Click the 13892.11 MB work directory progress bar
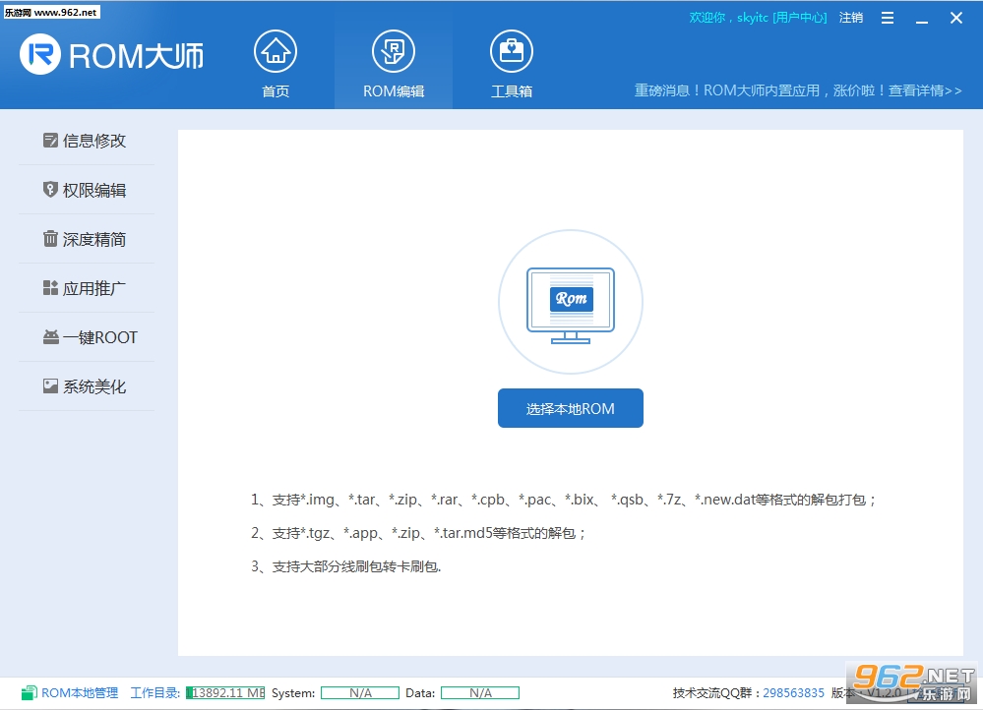Viewport: 983px width, 710px height. (225, 693)
